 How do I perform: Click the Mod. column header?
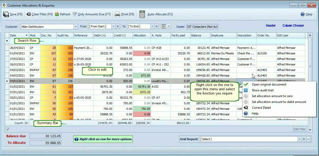[x=34, y=35]
